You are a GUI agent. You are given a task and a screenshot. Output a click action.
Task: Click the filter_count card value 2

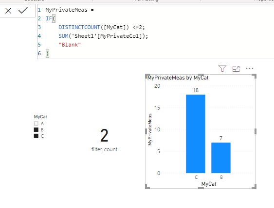click(104, 135)
